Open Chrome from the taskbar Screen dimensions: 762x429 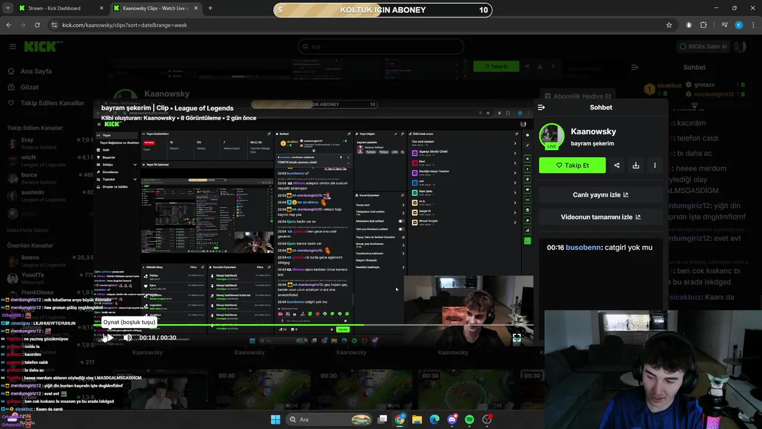[400, 419]
